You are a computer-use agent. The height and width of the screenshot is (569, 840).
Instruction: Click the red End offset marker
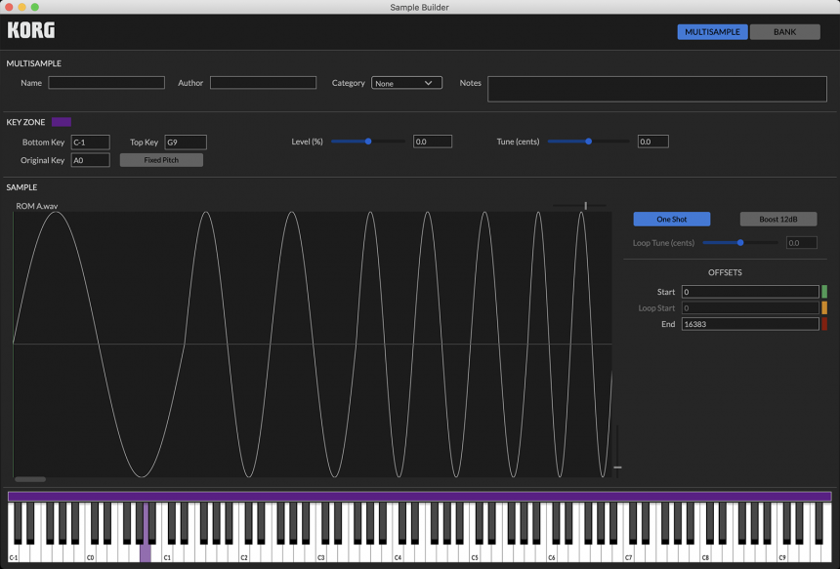click(x=825, y=323)
